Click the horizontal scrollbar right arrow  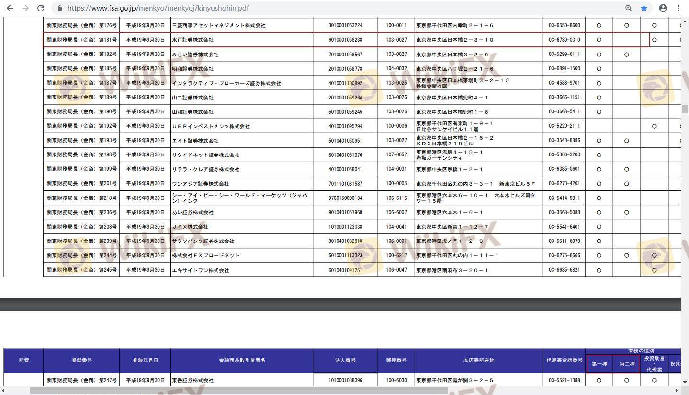click(x=677, y=390)
